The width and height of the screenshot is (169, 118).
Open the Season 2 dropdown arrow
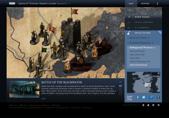69,4
